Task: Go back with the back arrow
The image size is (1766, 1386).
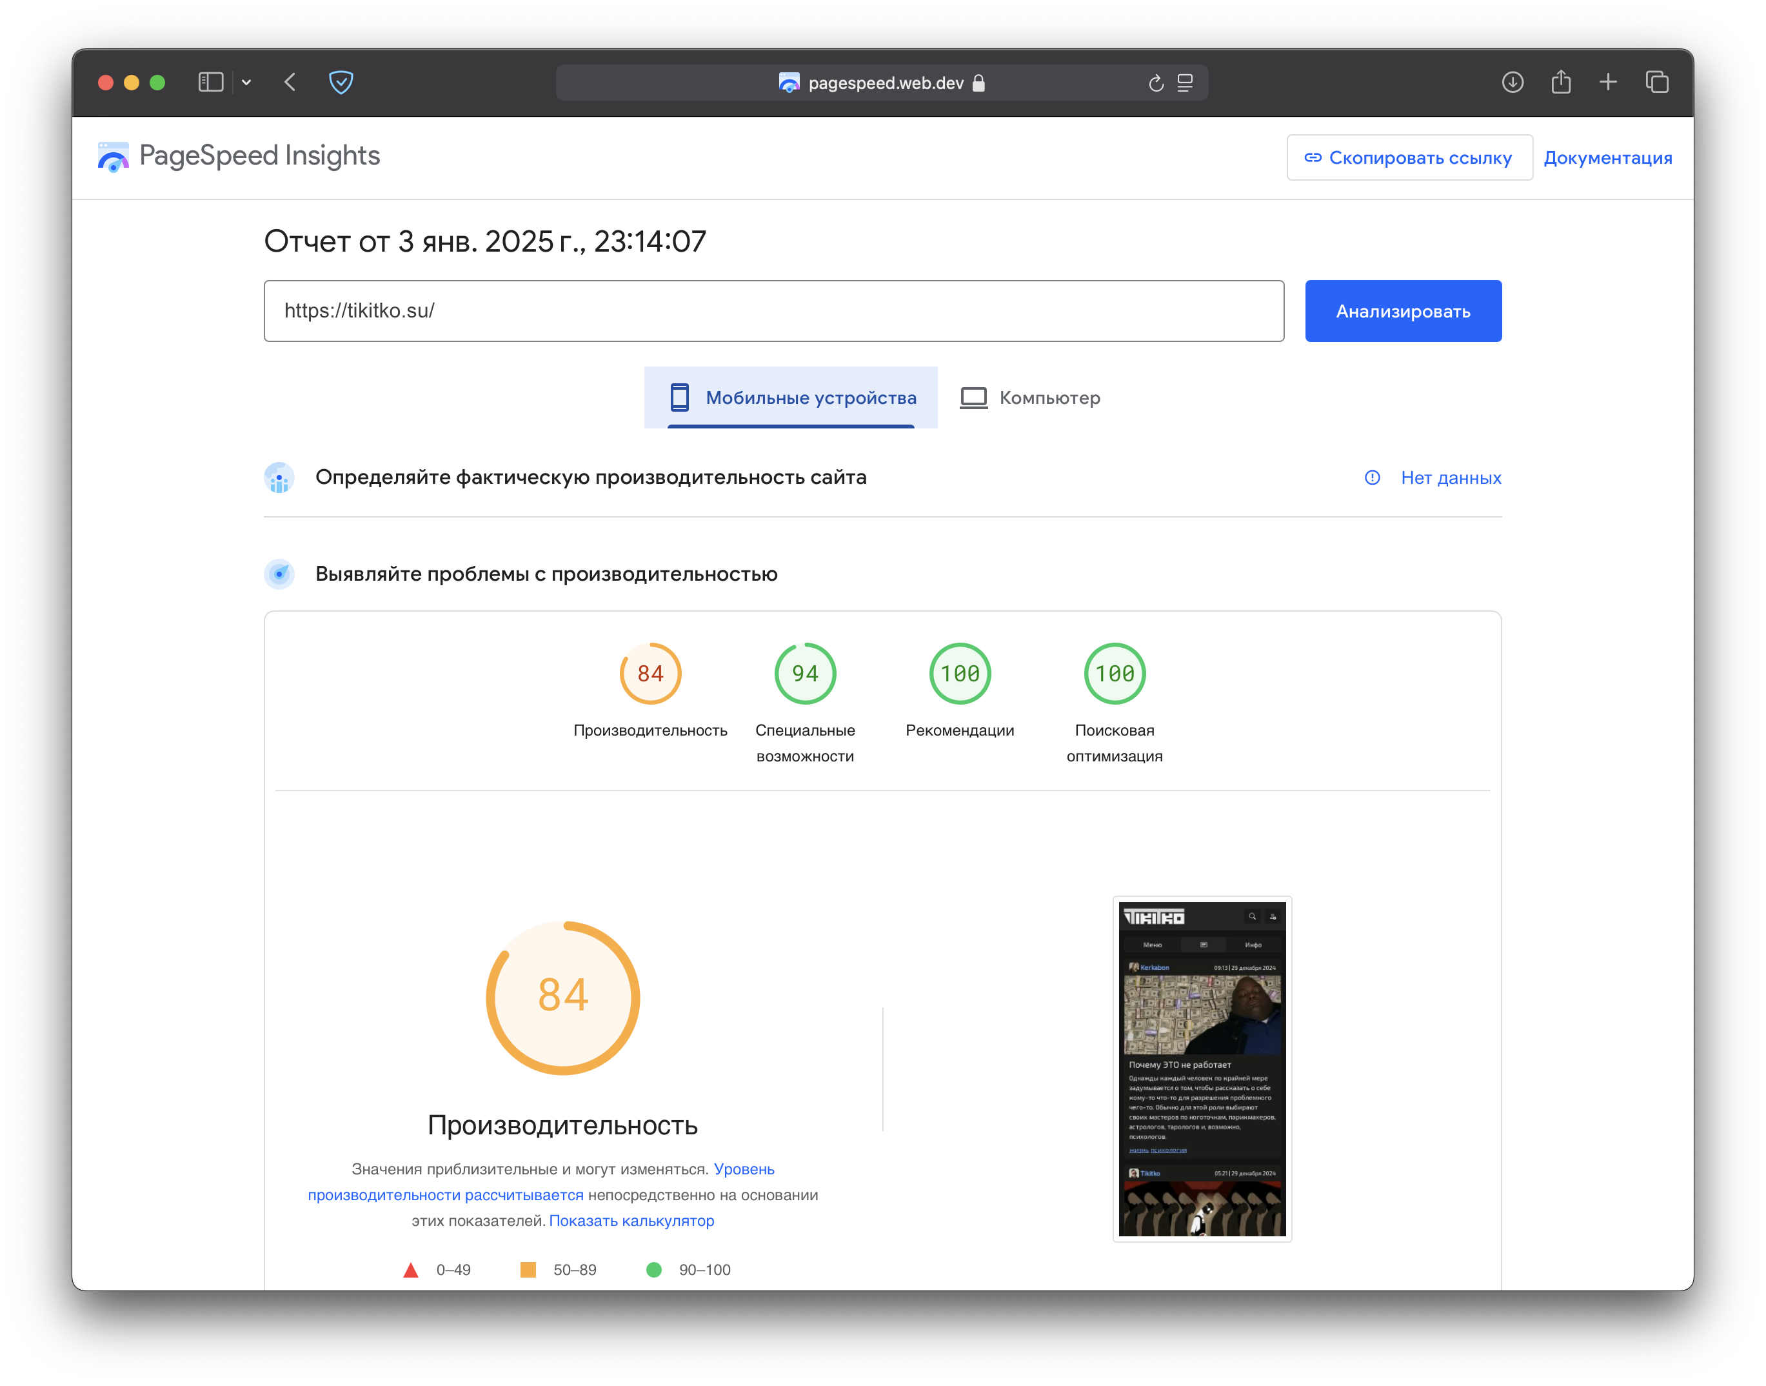Action: pos(290,82)
